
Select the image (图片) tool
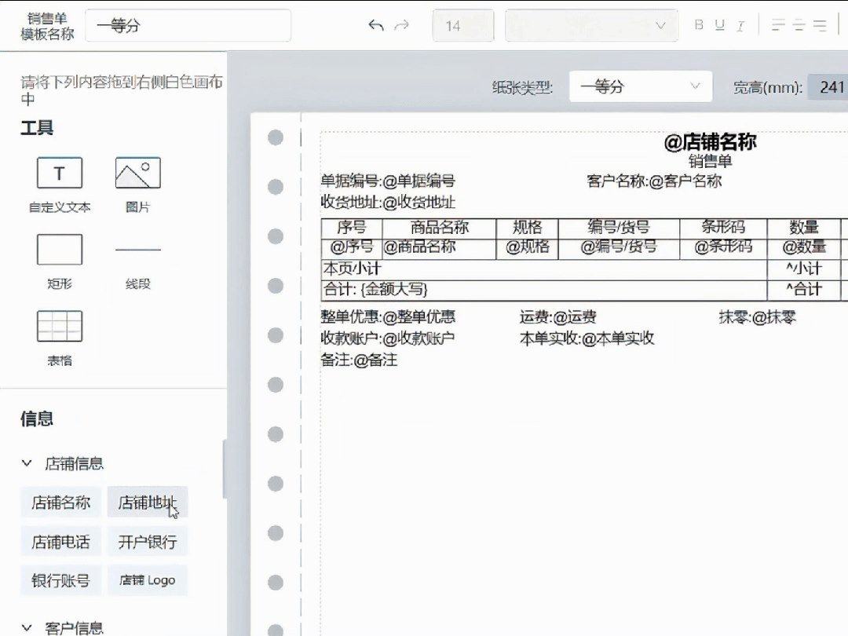(138, 185)
